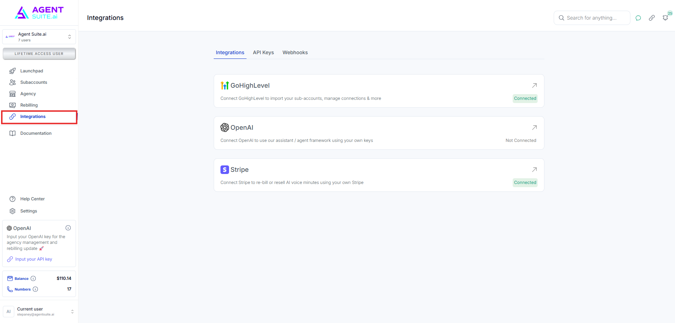Click the GoHighLevel arrows logo

click(225, 86)
